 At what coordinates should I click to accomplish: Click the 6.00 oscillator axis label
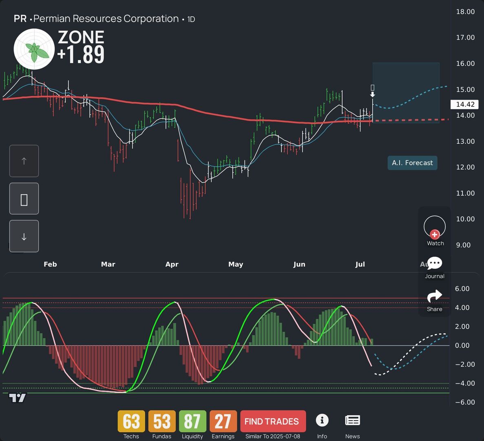click(x=462, y=289)
